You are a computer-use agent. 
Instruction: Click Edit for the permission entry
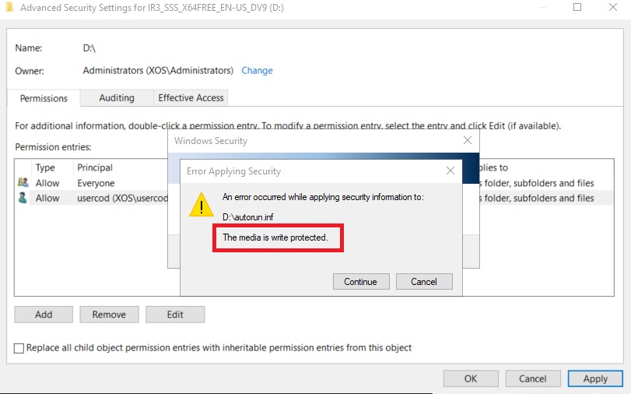(175, 315)
